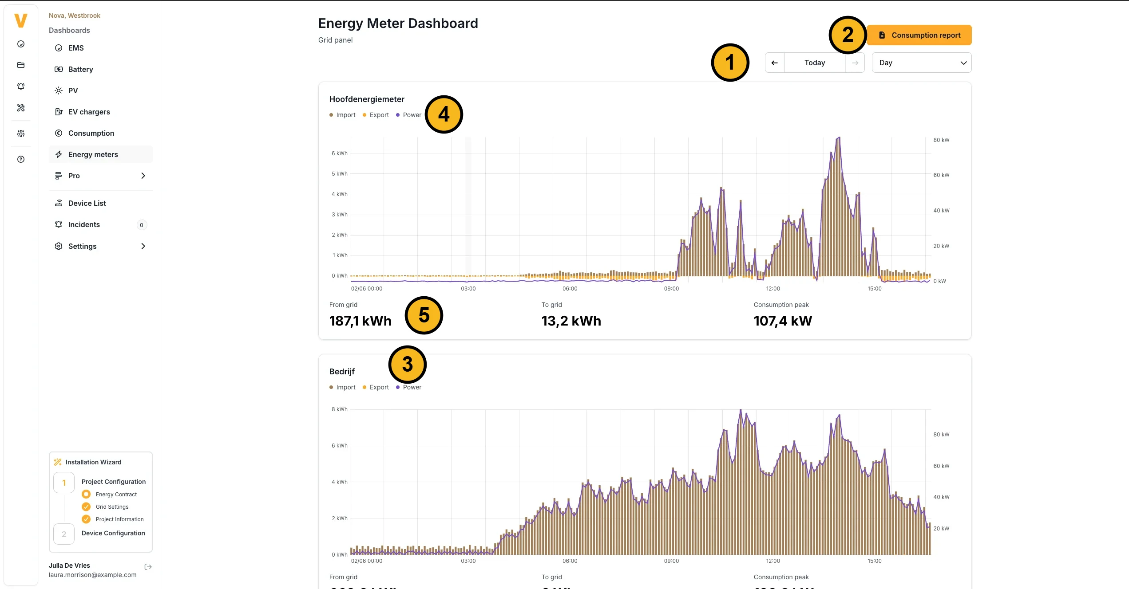
Task: Open the Project Information wizard step
Action: tap(113, 519)
